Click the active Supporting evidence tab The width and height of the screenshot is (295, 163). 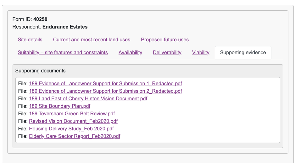click(x=243, y=53)
